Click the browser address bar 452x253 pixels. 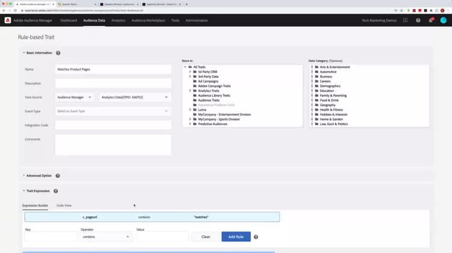[202, 10]
